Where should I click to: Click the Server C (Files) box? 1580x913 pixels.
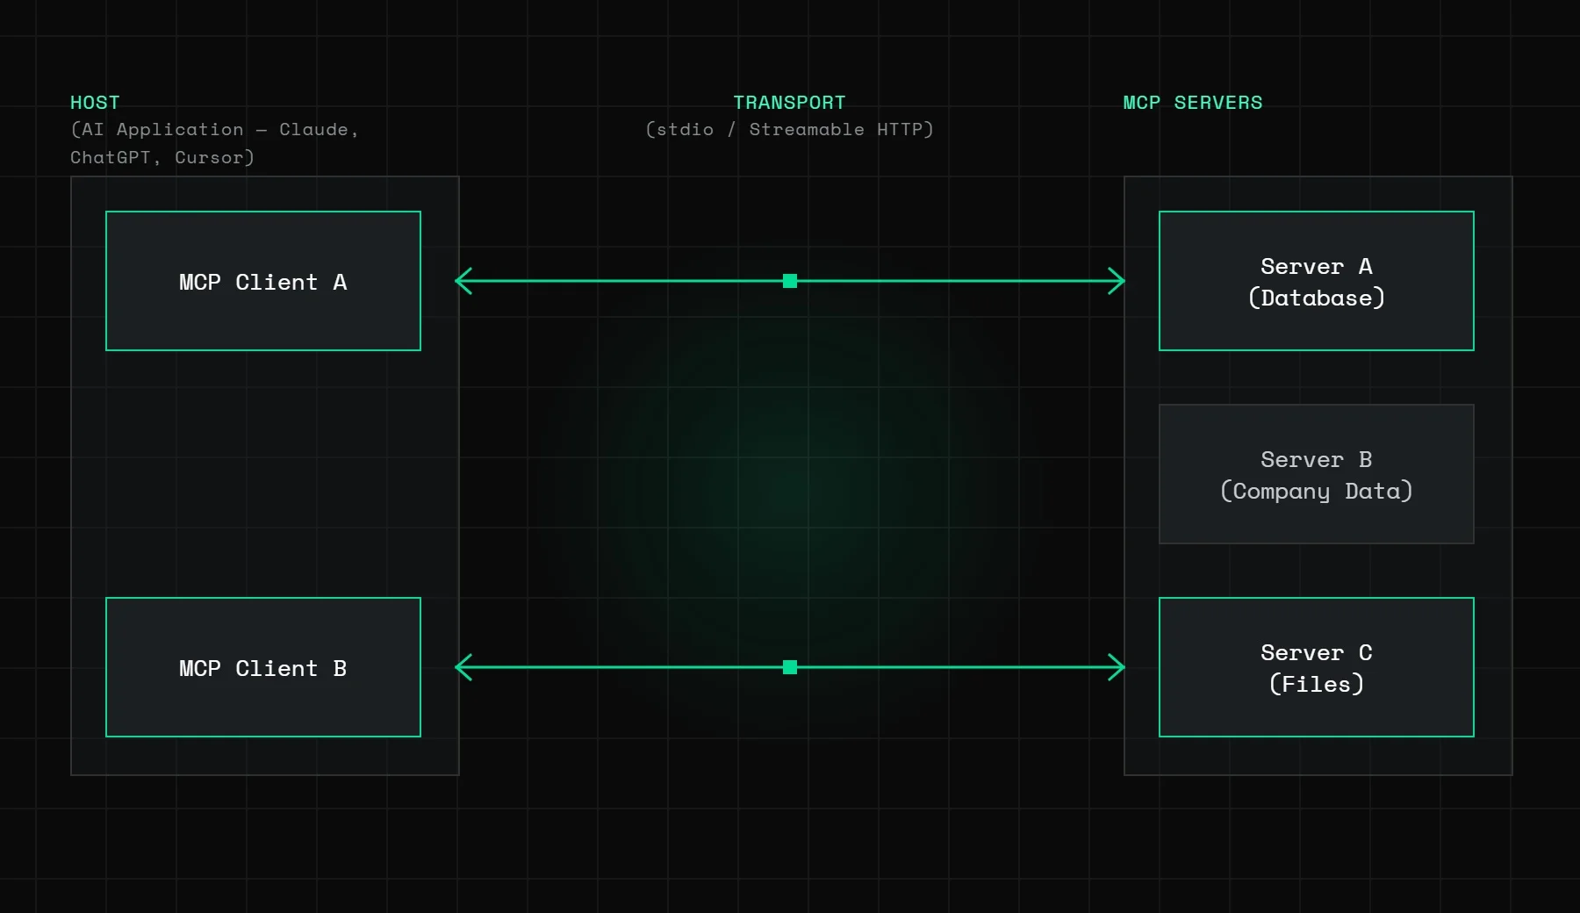click(x=1317, y=667)
